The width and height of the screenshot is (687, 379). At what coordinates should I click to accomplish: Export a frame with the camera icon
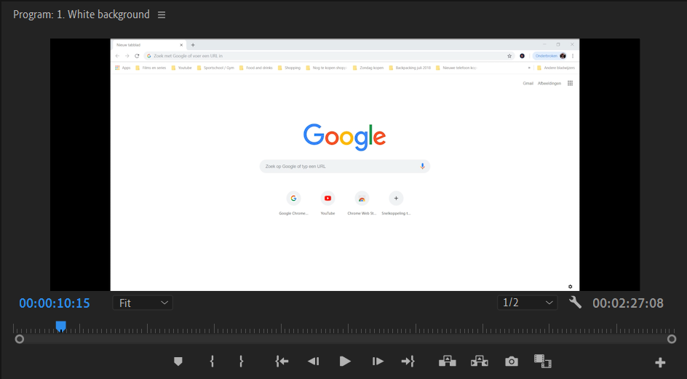point(512,362)
